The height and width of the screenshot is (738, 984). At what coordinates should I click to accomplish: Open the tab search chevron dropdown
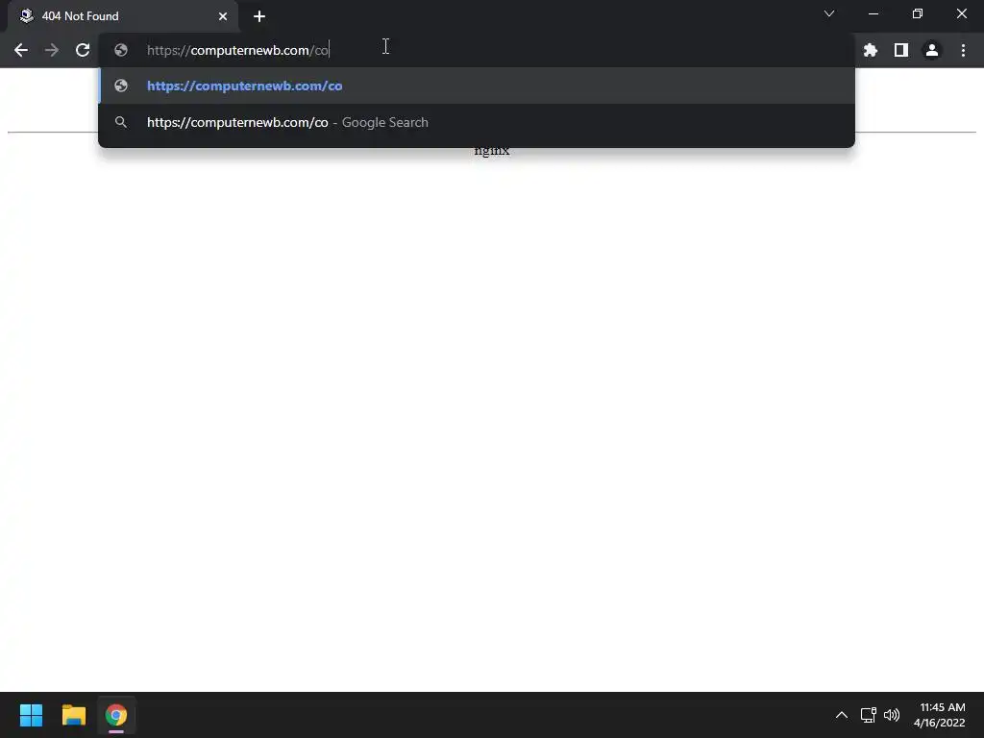point(829,13)
